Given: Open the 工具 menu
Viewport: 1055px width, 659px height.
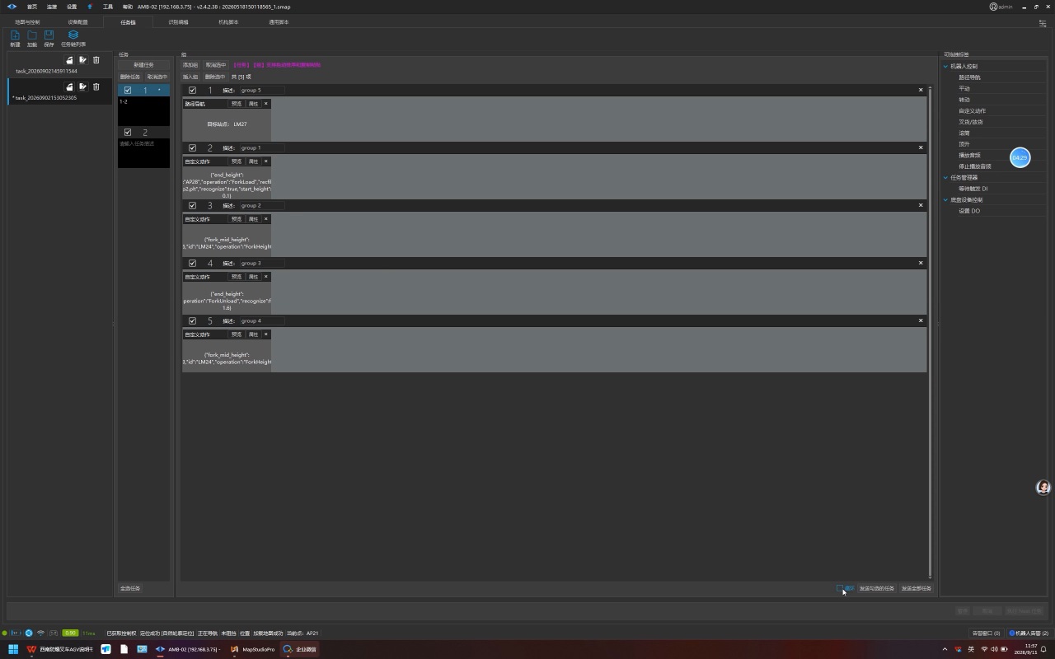Looking at the screenshot, I should click(x=108, y=7).
